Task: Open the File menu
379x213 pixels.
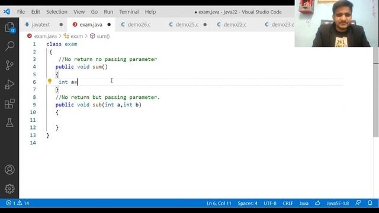Action: pos(21,12)
